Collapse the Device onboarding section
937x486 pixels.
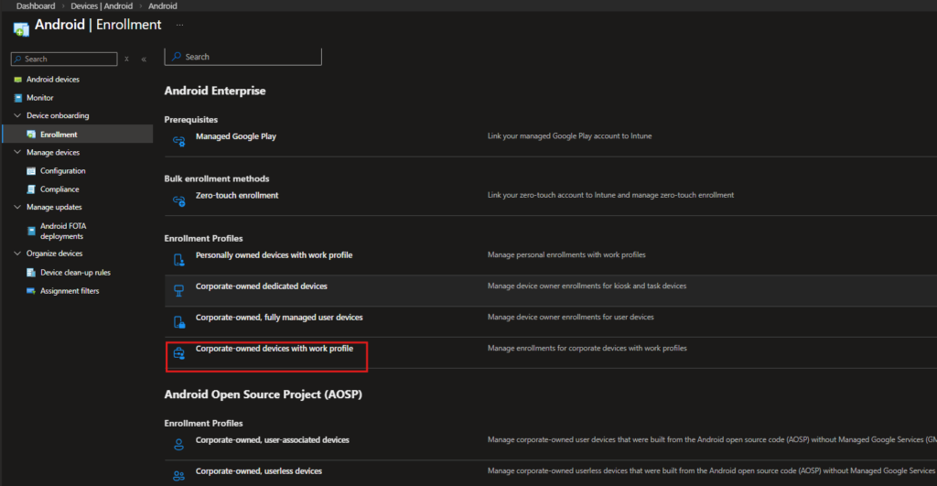coord(17,116)
